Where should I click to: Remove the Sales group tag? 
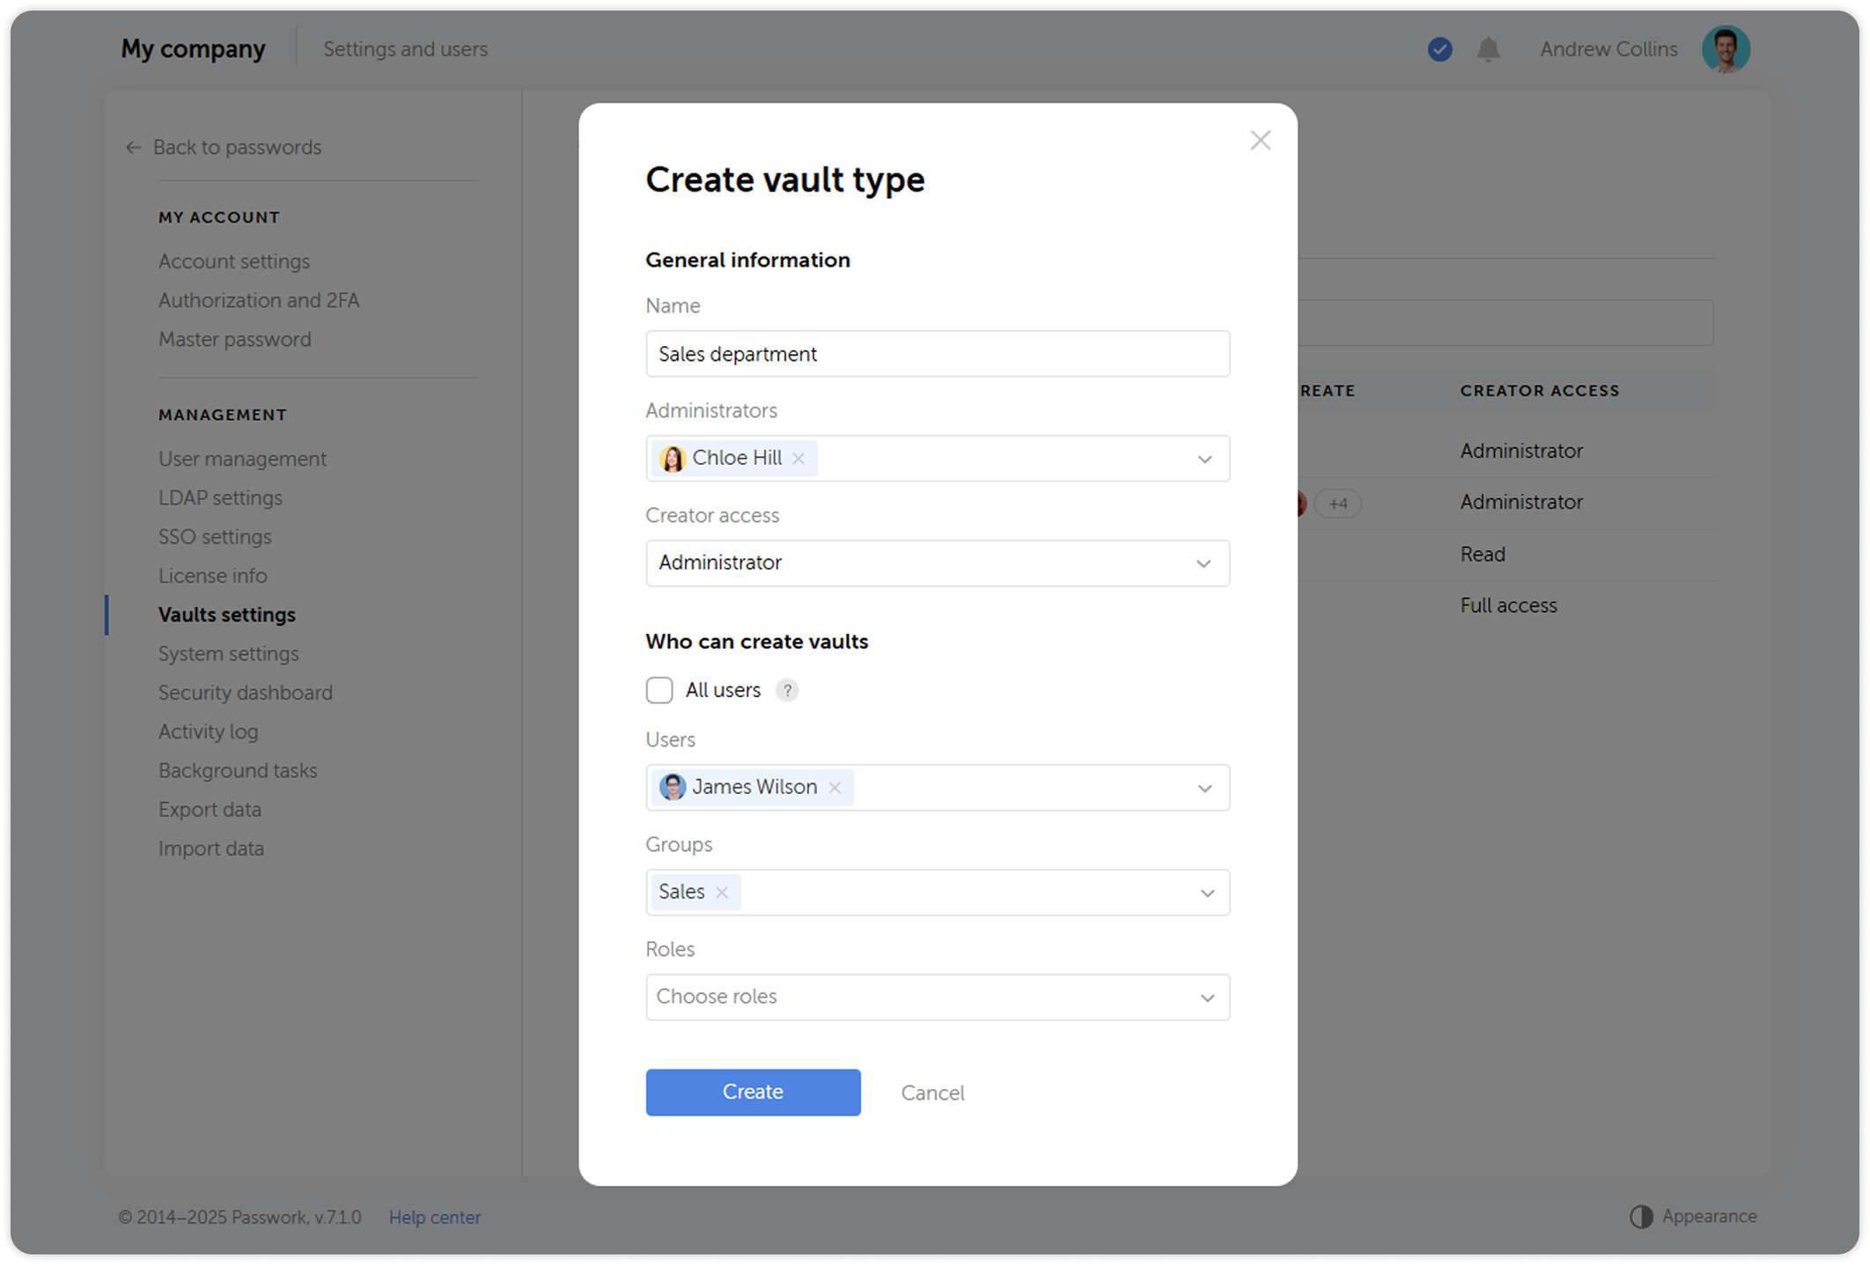[722, 893]
